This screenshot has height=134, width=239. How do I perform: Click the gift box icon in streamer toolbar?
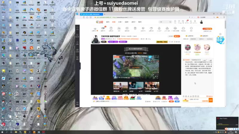tap(135, 28)
